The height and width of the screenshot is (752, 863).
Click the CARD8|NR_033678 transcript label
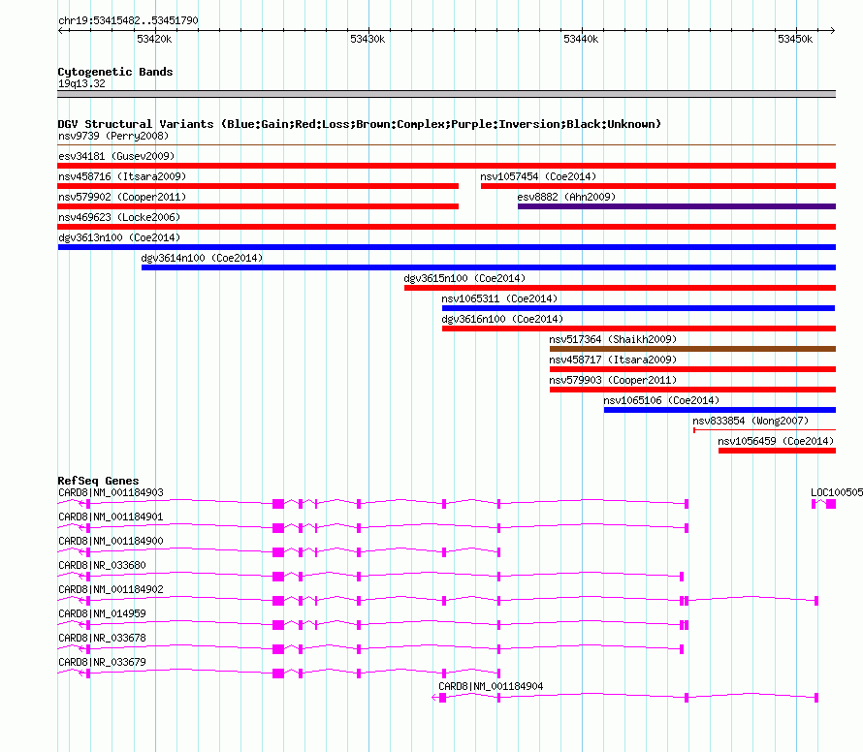point(103,638)
